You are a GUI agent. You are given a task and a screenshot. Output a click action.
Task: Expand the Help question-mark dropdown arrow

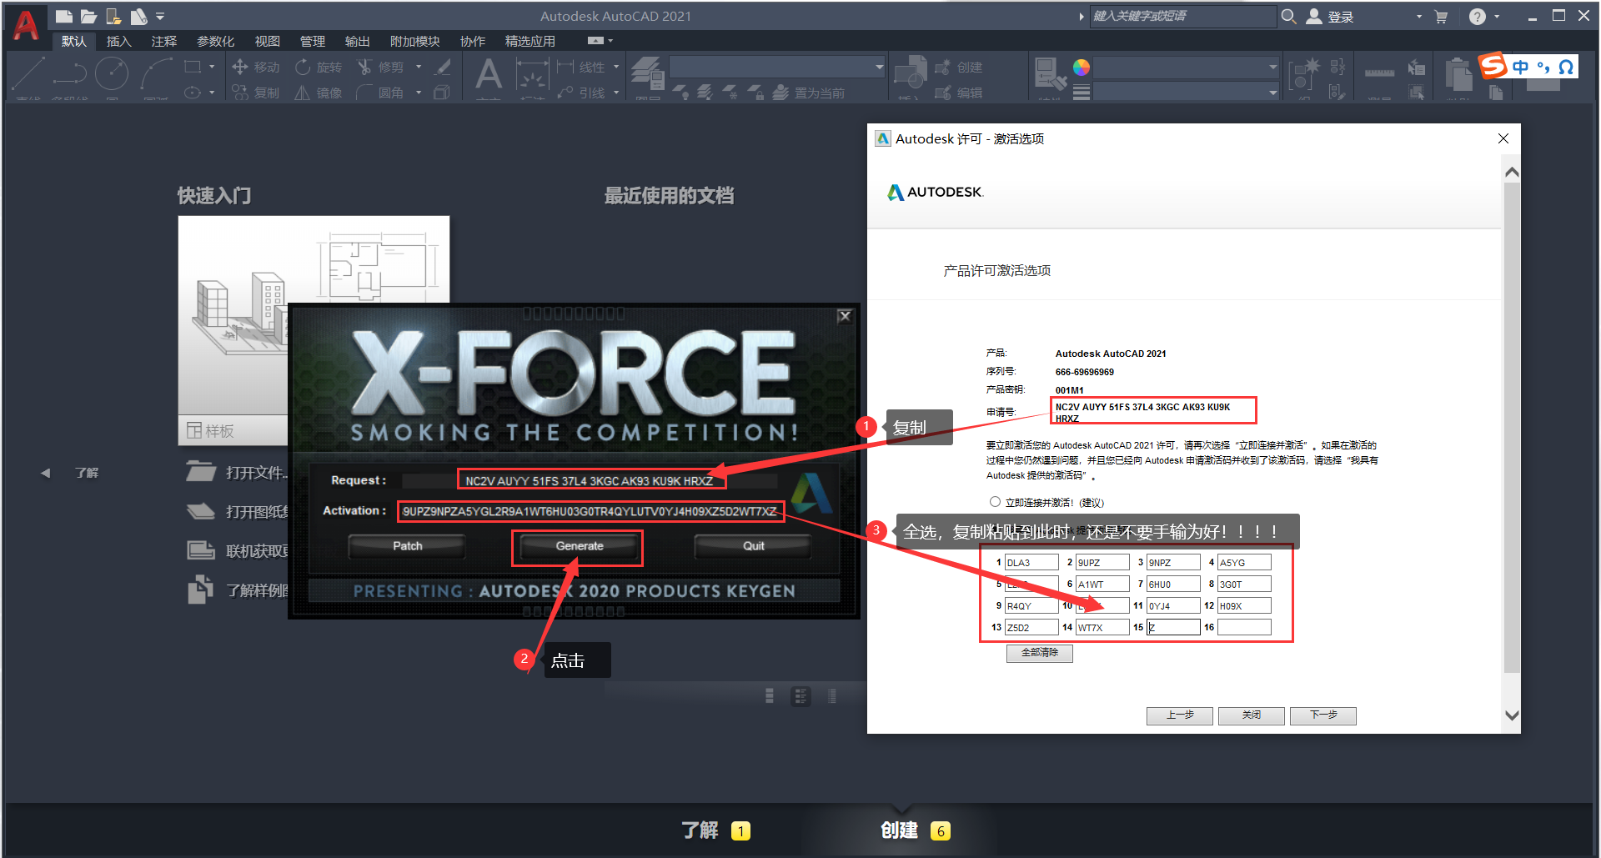(1498, 16)
